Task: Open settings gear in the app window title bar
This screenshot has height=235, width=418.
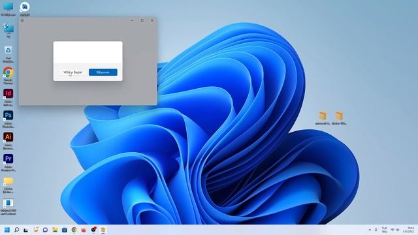Action: (22, 20)
